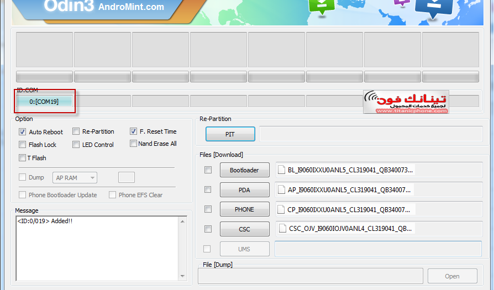Click the BL_I9060IXXU0ANL5 file name
The width and height of the screenshot is (494, 290).
point(350,170)
